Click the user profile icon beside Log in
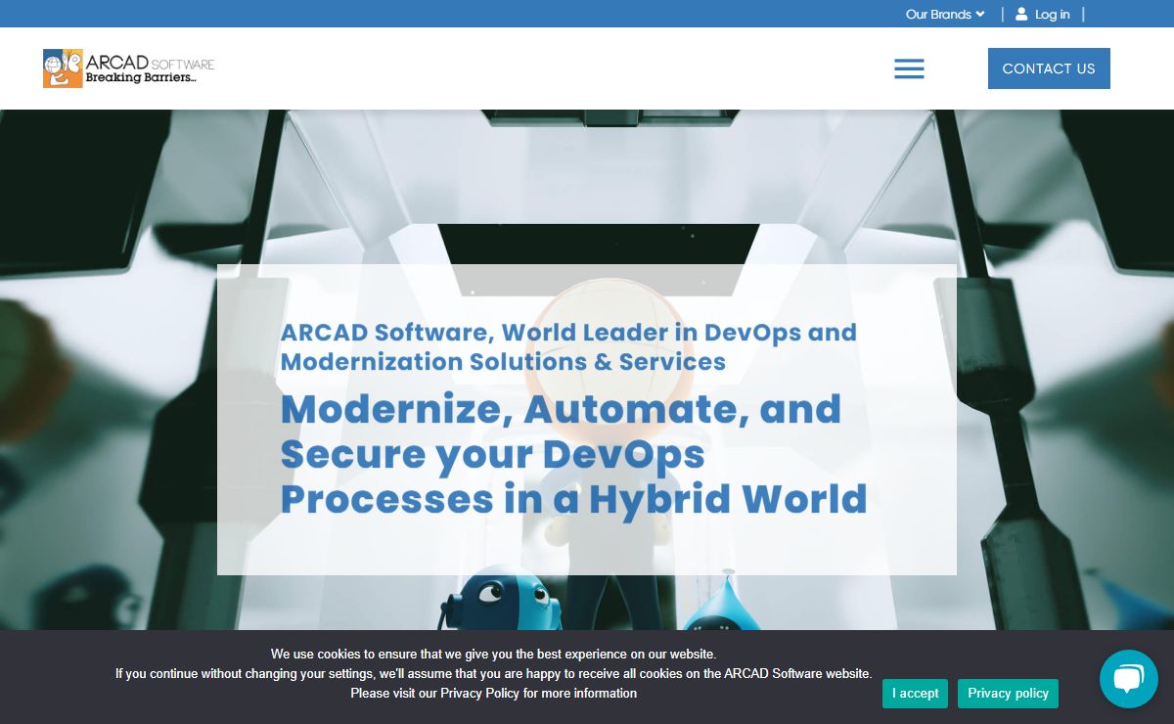 1021,14
